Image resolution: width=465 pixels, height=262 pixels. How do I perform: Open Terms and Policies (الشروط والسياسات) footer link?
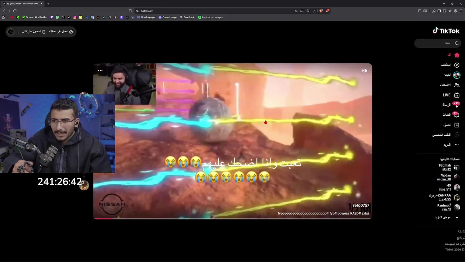tap(455, 244)
